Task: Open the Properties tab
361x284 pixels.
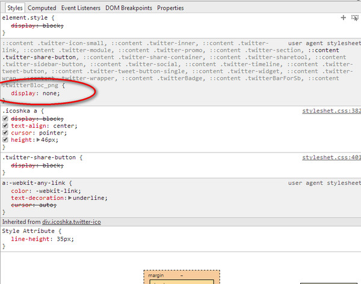Action: click(170, 8)
